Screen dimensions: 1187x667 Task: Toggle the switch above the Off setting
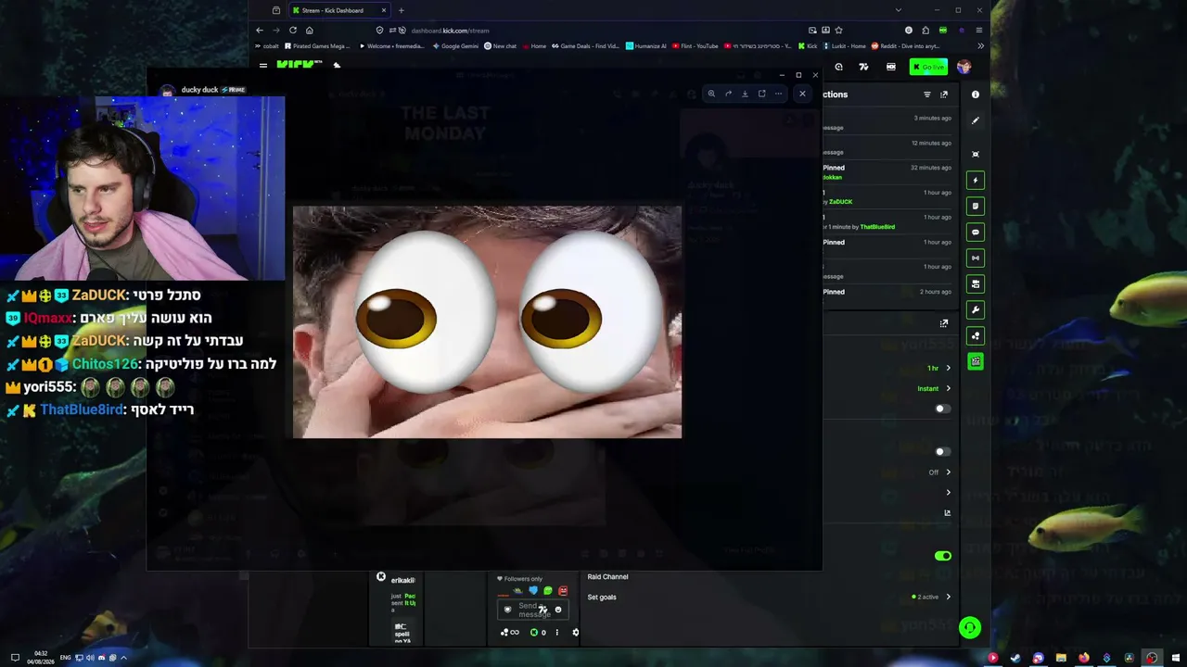(943, 452)
